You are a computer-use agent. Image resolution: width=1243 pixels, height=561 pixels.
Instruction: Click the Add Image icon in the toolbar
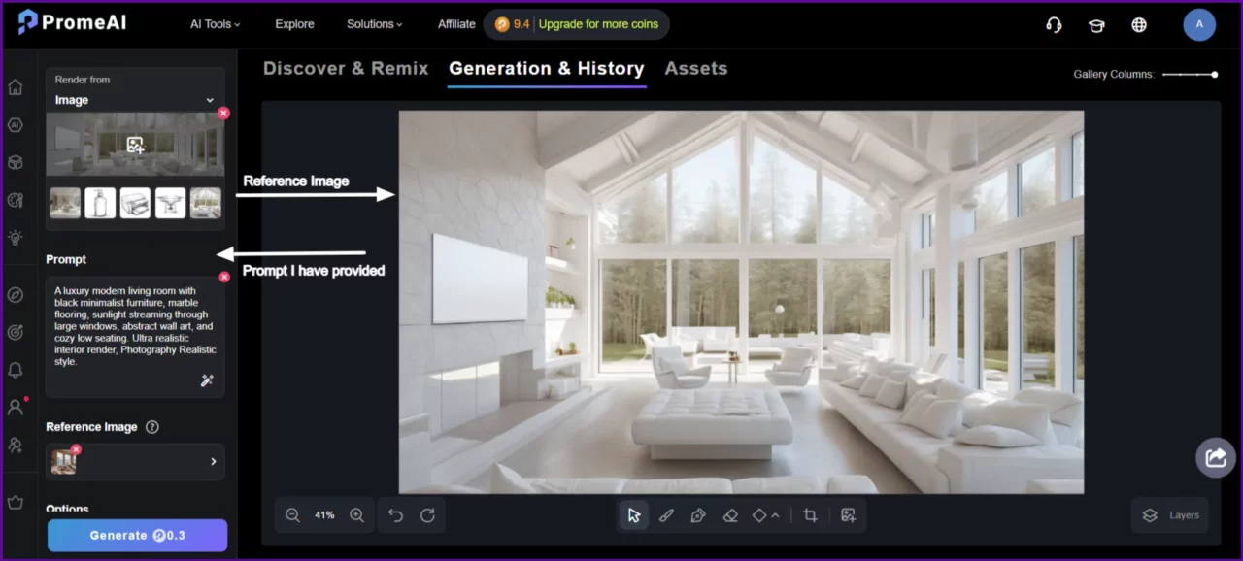point(849,515)
